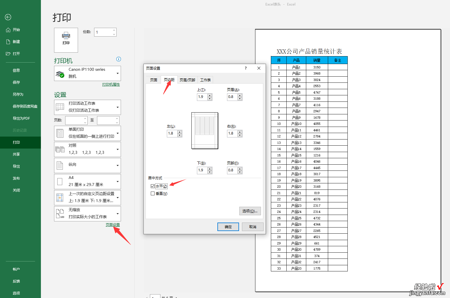Select 共享 in the sidebar
The image size is (450, 298).
[x=16, y=154]
